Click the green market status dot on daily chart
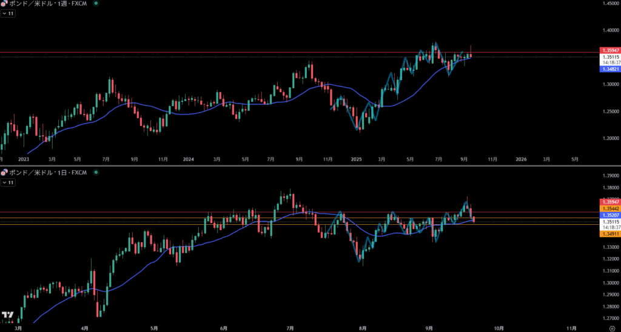The width and height of the screenshot is (621, 332). 96,173
